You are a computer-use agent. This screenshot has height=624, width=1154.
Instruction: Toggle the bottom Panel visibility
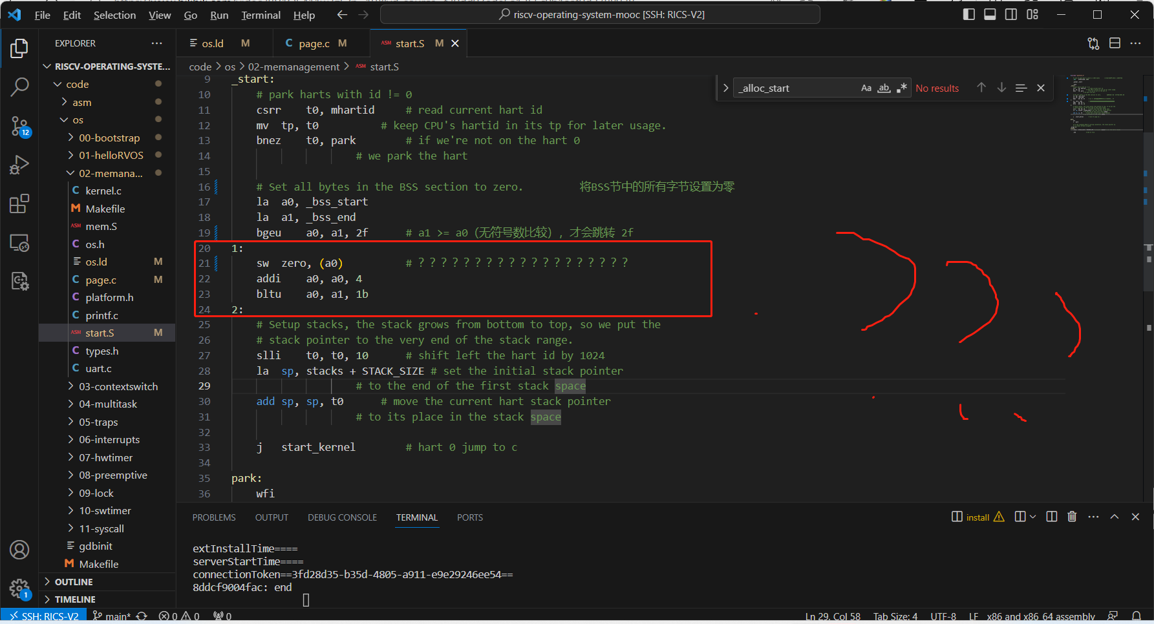pos(990,14)
